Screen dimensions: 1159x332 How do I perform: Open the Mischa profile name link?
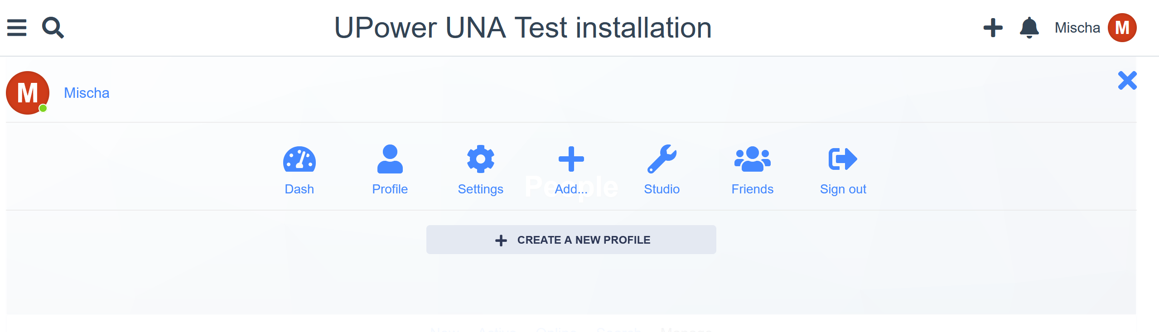coord(87,93)
